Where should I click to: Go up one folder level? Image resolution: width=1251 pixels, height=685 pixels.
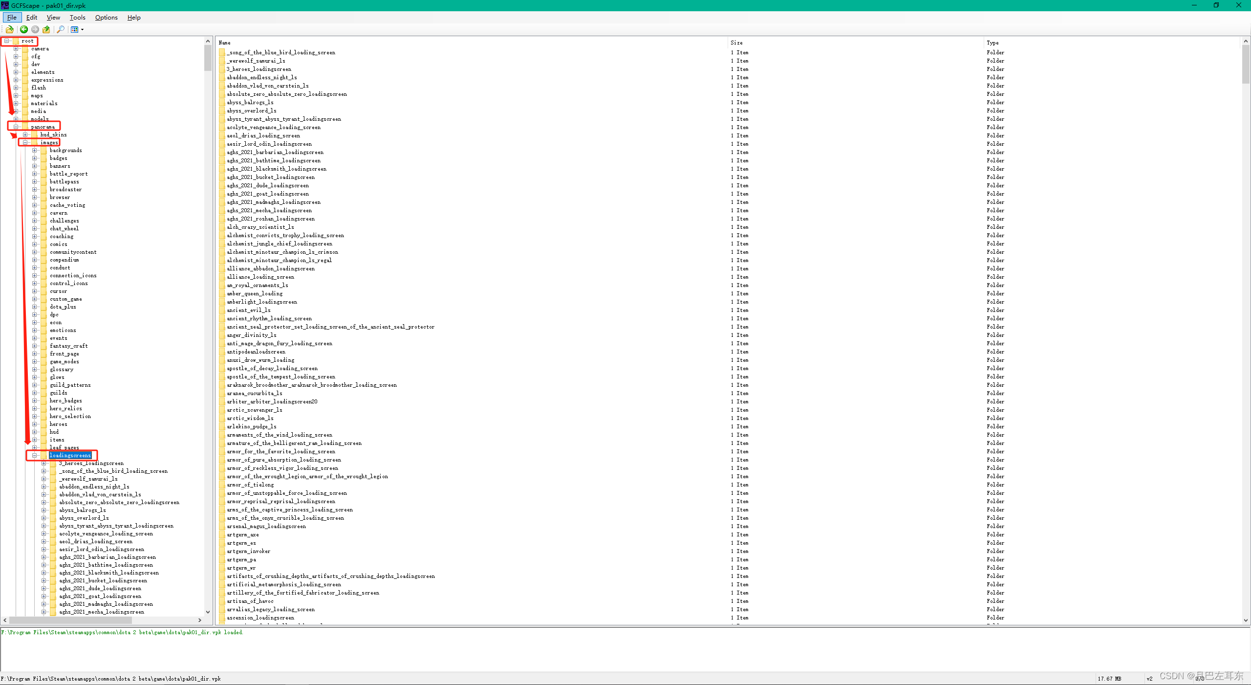coord(46,29)
